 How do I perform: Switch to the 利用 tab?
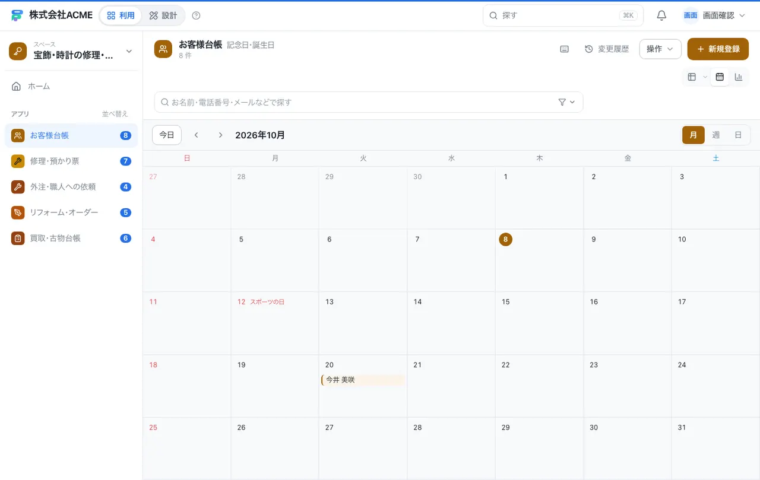coord(121,15)
